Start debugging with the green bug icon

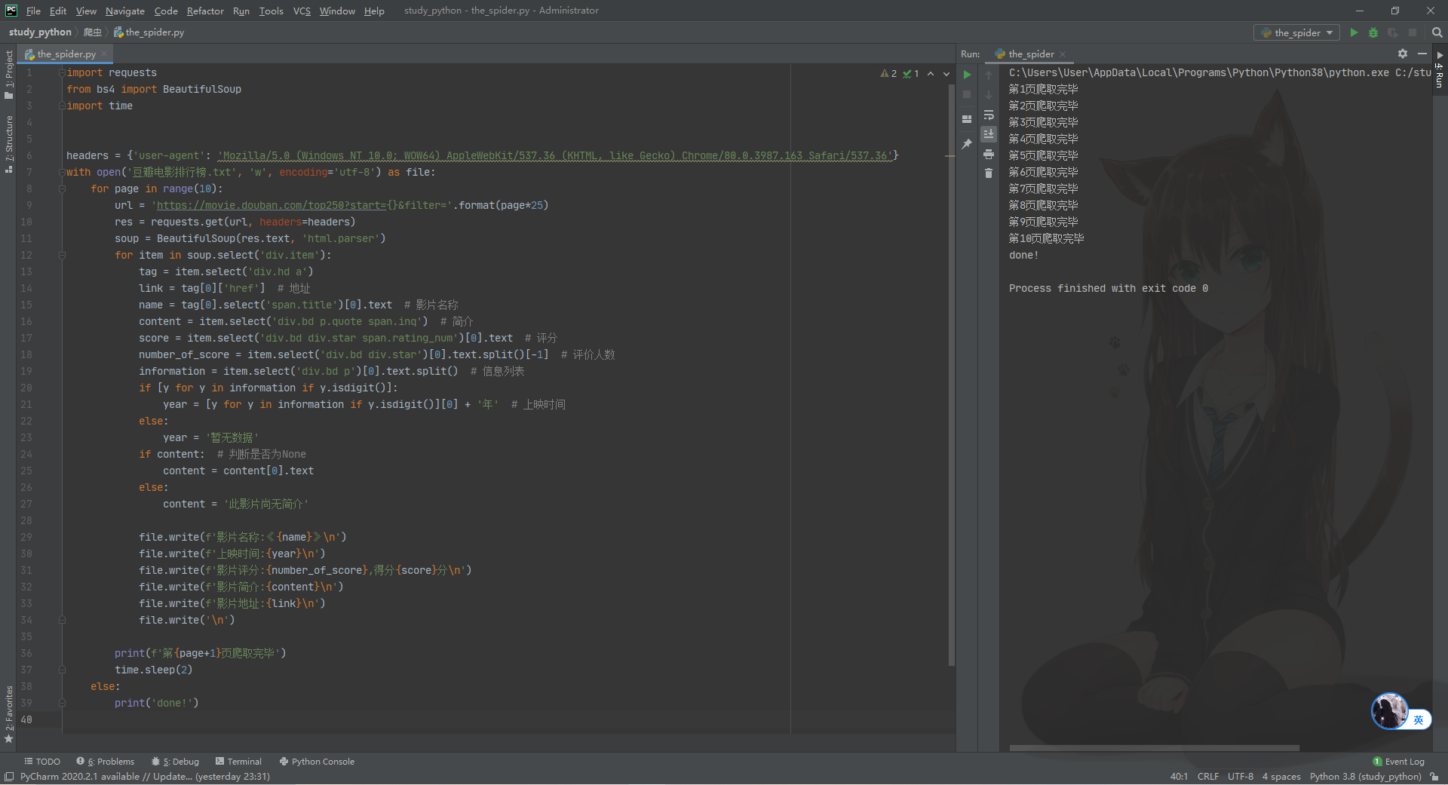pos(1373,32)
